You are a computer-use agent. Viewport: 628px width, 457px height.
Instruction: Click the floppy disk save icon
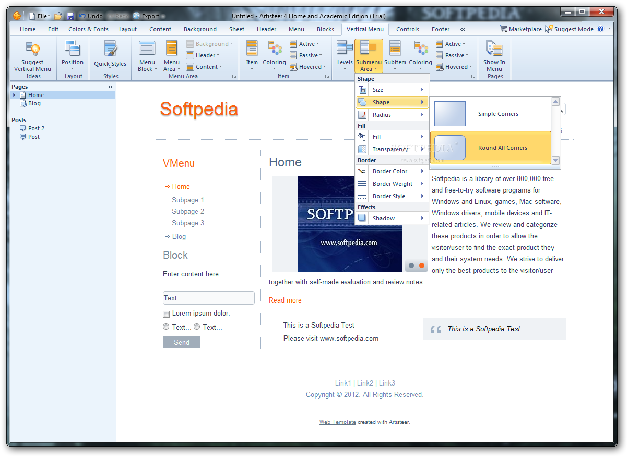point(71,16)
